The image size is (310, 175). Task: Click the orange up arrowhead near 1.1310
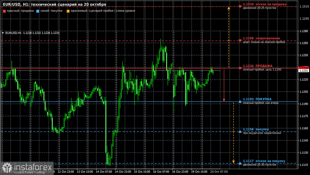coord(229,8)
